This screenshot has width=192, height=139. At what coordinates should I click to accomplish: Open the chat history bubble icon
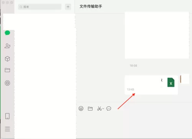click(109, 109)
